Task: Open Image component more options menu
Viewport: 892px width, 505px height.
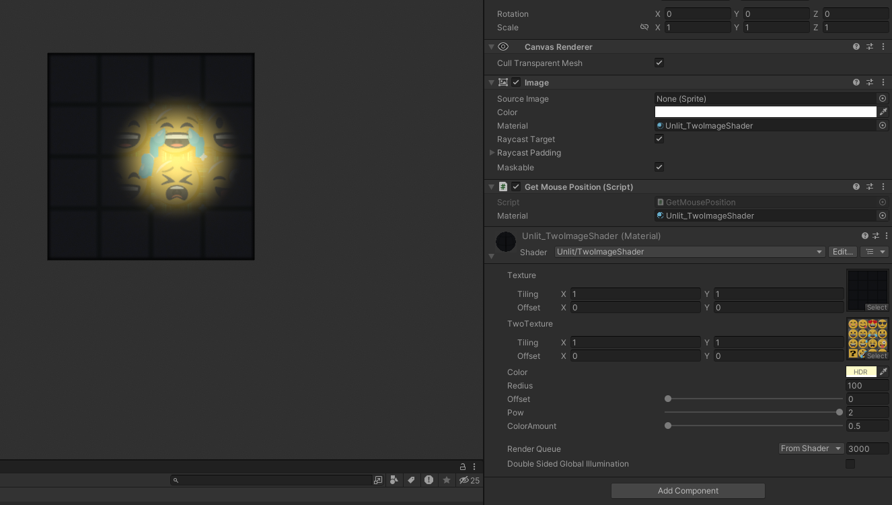Action: coord(883,82)
